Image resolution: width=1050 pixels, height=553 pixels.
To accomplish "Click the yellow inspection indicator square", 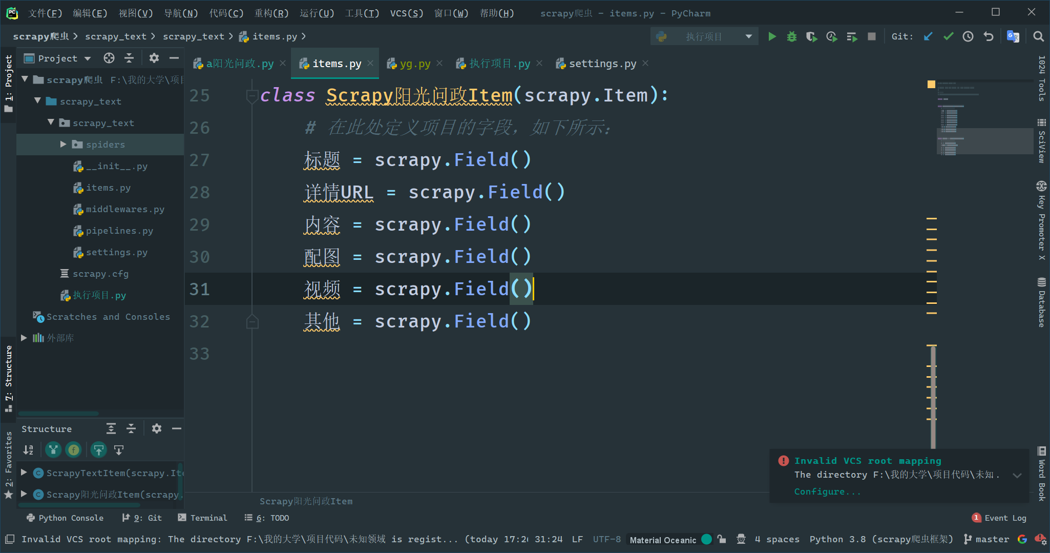I will (x=931, y=84).
